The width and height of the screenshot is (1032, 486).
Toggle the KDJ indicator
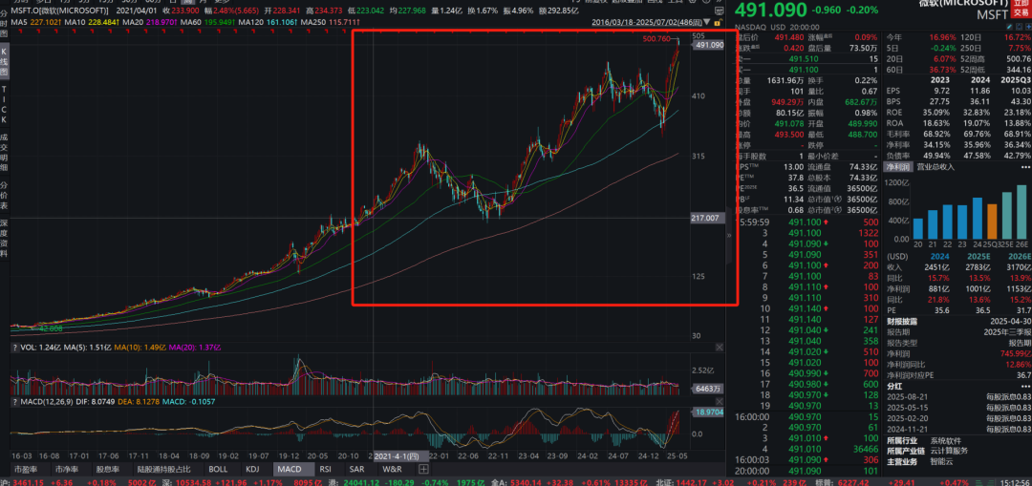point(252,469)
